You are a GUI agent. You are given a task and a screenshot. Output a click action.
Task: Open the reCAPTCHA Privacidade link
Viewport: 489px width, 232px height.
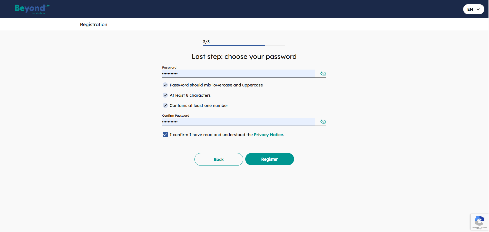point(476,227)
